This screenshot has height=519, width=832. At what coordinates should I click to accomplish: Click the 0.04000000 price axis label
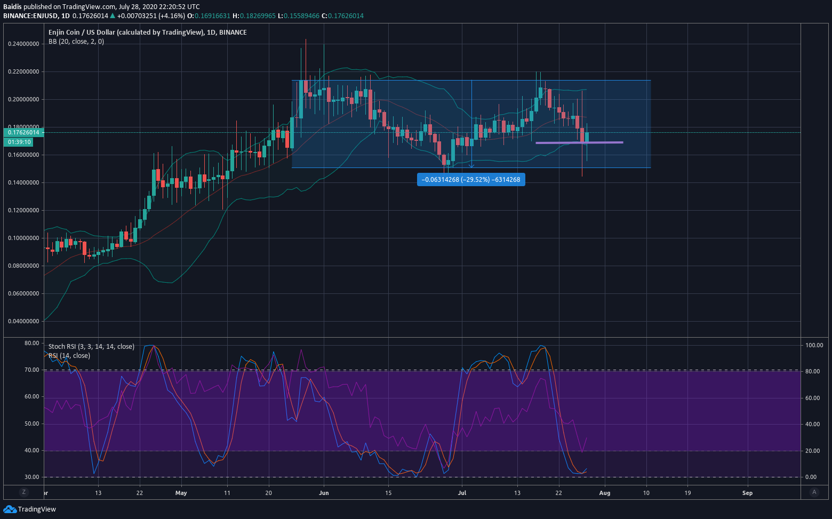tap(23, 322)
